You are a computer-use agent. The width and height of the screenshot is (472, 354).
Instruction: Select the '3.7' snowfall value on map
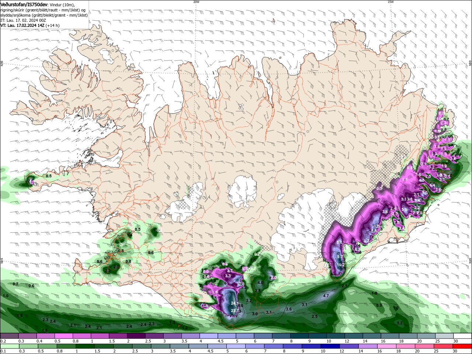tap(229, 271)
